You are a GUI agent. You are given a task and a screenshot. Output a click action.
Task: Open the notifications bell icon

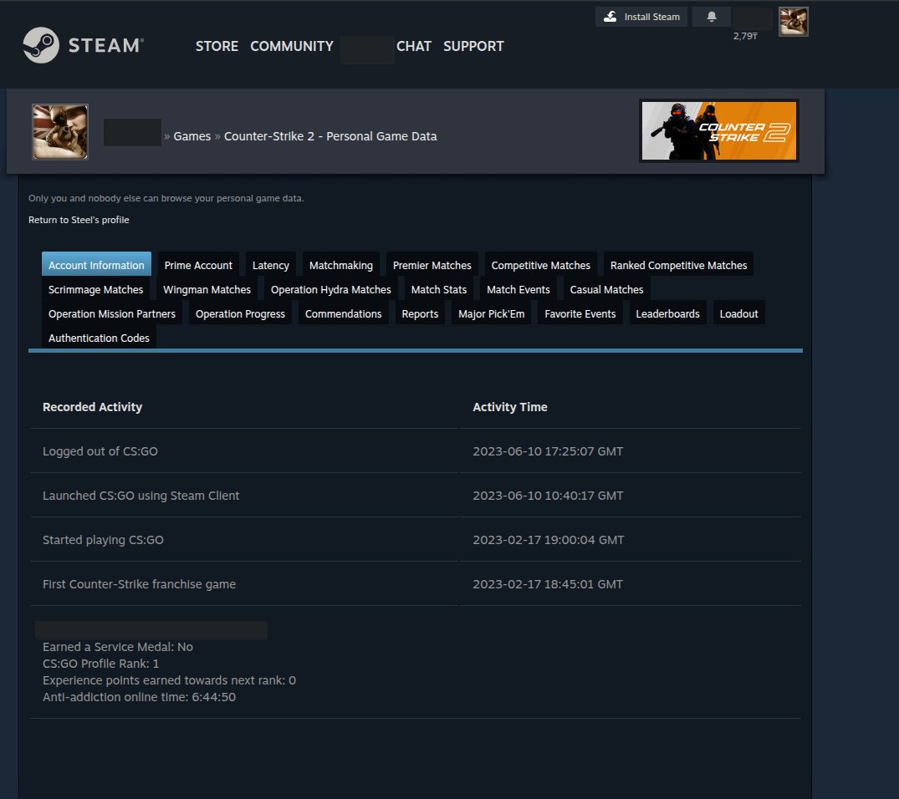tap(712, 17)
